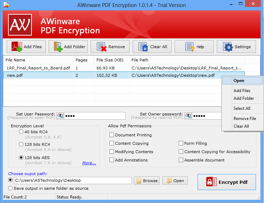Click the Encrypt Pdf button
Image resolution: width=264 pixels, height=203 pixels.
coord(227,182)
